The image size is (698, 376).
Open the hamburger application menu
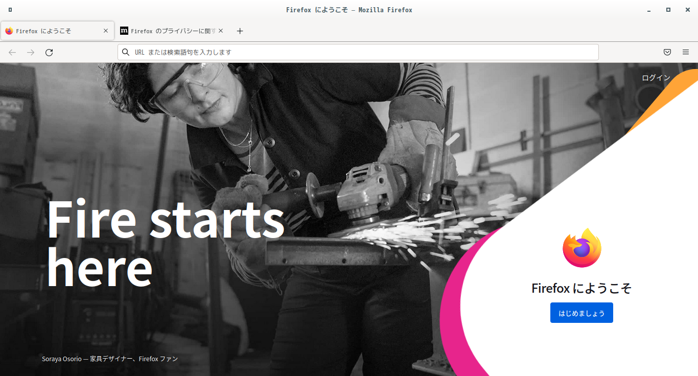(x=686, y=52)
